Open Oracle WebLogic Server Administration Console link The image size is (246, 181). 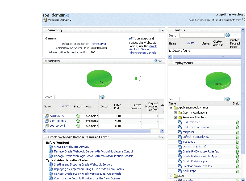point(143,49)
